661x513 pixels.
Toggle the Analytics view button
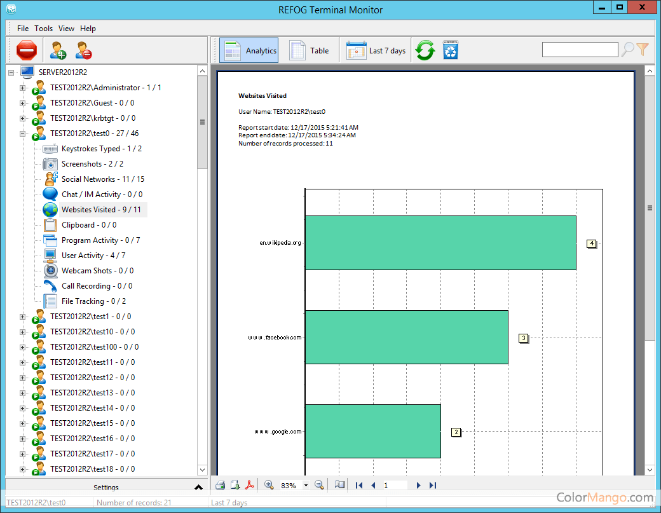click(x=250, y=50)
